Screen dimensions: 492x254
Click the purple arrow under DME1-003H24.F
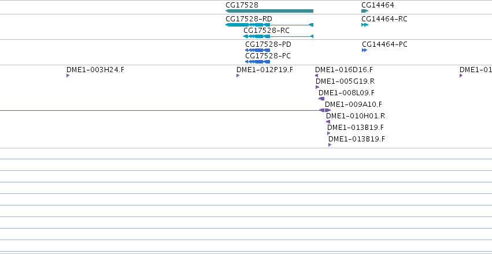click(x=68, y=76)
